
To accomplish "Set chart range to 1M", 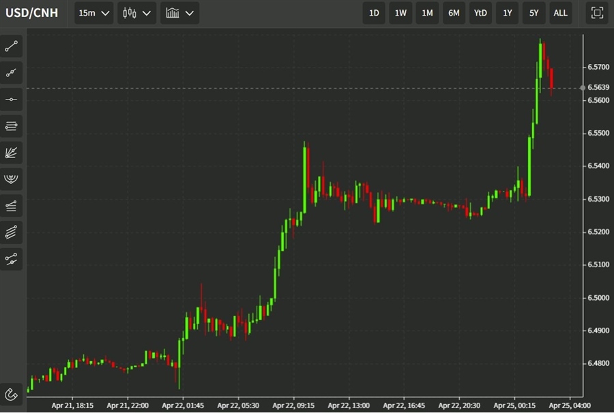I will 427,13.
